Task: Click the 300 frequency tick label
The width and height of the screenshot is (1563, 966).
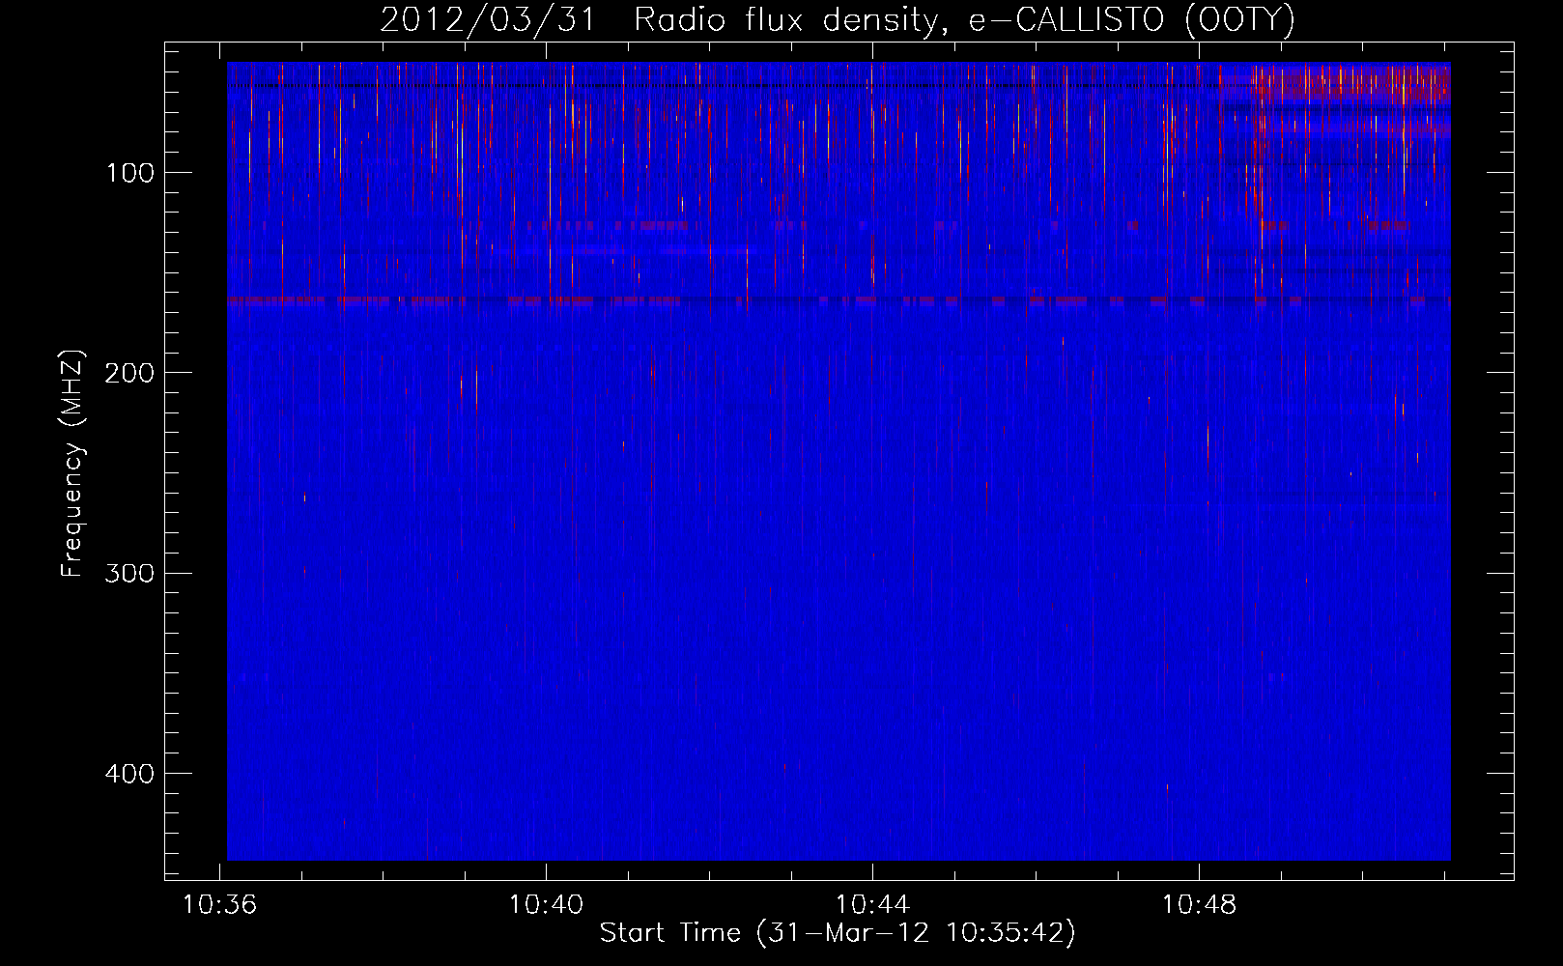Action: tap(129, 574)
